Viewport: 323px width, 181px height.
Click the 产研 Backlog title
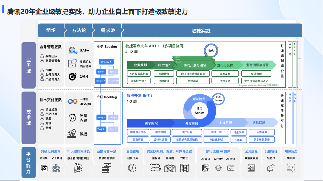(107, 97)
